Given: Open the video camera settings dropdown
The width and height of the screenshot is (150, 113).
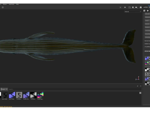Looking at the screenshot, I should (136, 7).
